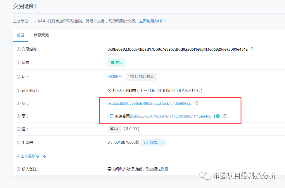Click the ($ 0.00) value text
The width and height of the screenshot is (285, 188).
tap(132, 129)
